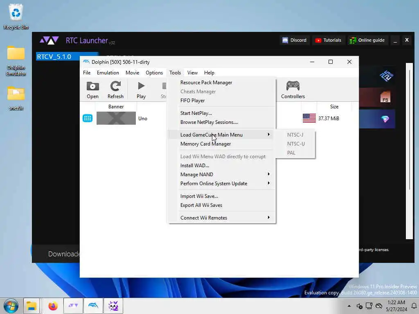Viewport: 419px width, 314px height.
Task: Click the RTC Launcher vertical scrollbar
Action: (x=409, y=151)
